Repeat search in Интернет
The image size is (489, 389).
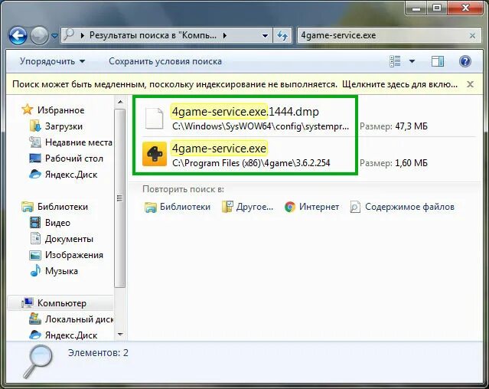pyautogui.click(x=311, y=207)
